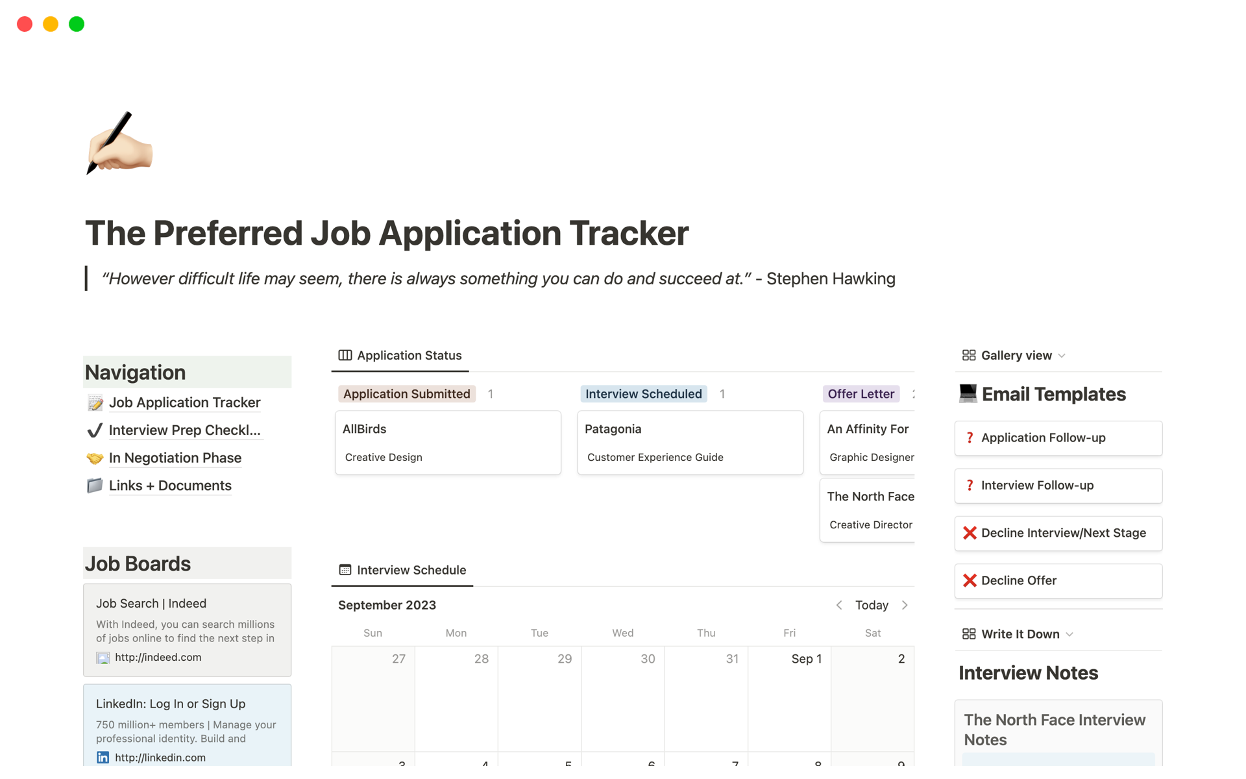Click the question mark icon on Application Follow-up
Viewport: 1246px width, 779px height.
coord(970,438)
